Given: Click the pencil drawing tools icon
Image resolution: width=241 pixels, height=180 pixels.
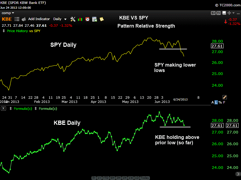Looking at the screenshot, I should [x=224, y=97].
